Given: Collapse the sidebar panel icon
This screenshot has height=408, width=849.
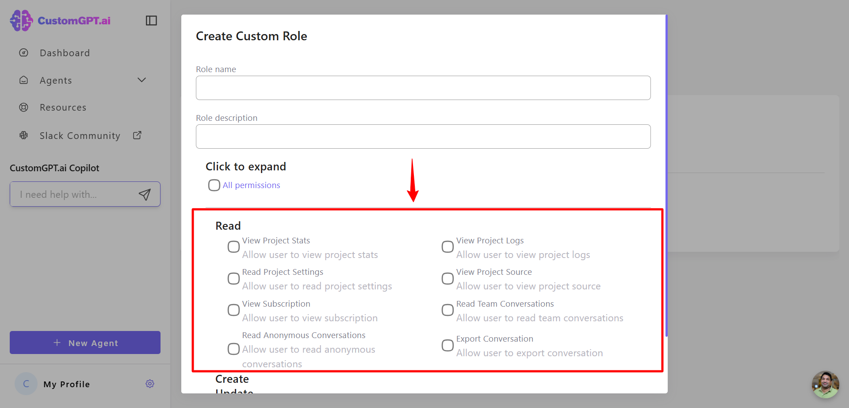Looking at the screenshot, I should [x=151, y=20].
